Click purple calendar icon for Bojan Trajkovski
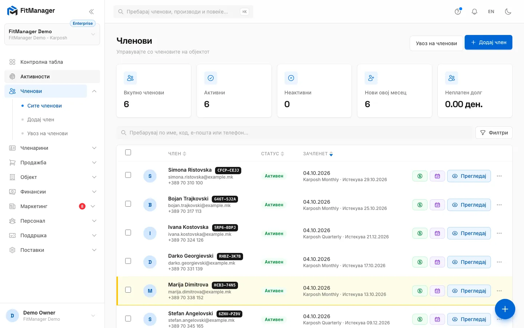Image resolution: width=524 pixels, height=328 pixels. tap(437, 205)
